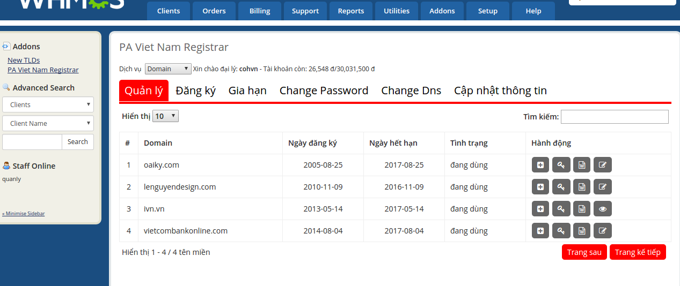Click the edit icon for lenguyendesign.com
Image resolution: width=680 pixels, height=286 pixels.
tap(603, 187)
